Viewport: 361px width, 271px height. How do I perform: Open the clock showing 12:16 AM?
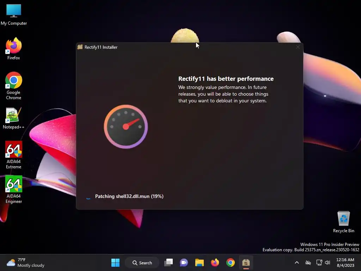click(x=345, y=263)
